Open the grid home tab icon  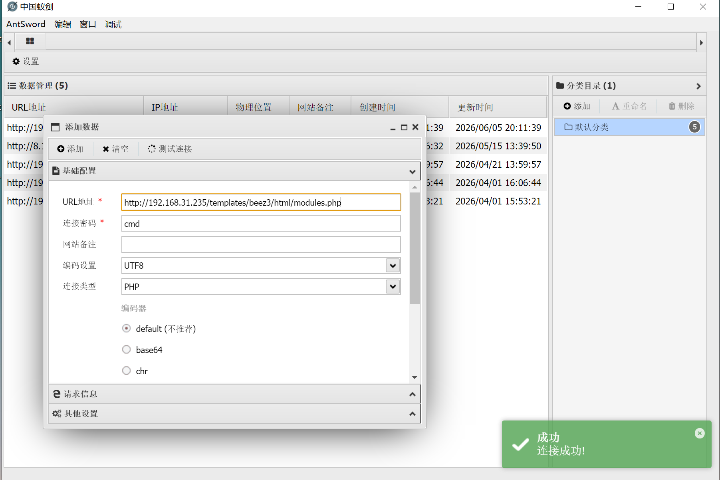30,41
